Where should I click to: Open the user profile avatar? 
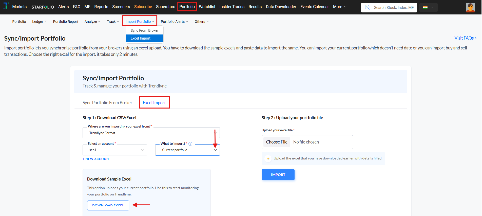pos(470,8)
